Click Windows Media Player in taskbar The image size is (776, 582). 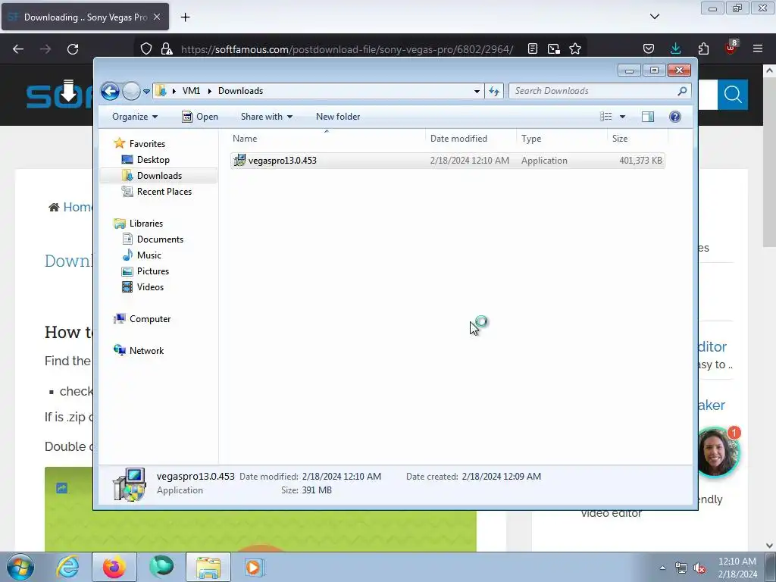[x=255, y=567]
